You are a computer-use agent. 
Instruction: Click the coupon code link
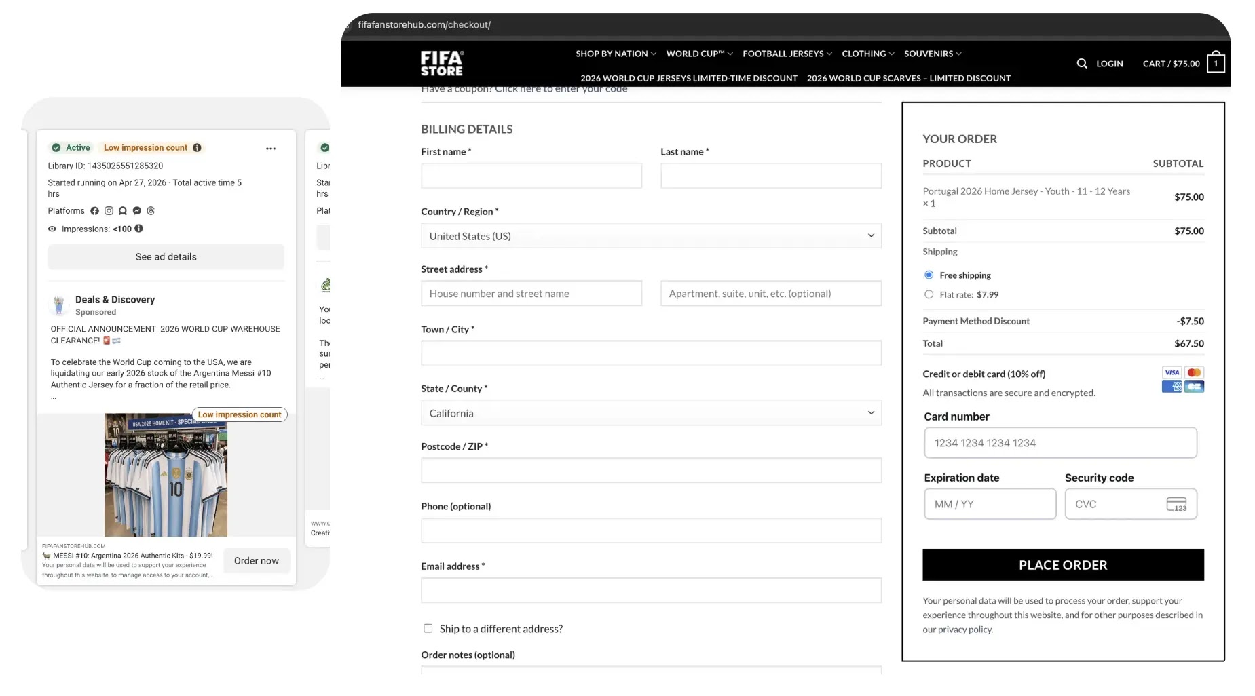click(561, 89)
